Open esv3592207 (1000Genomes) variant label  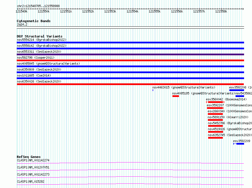click(x=229, y=105)
